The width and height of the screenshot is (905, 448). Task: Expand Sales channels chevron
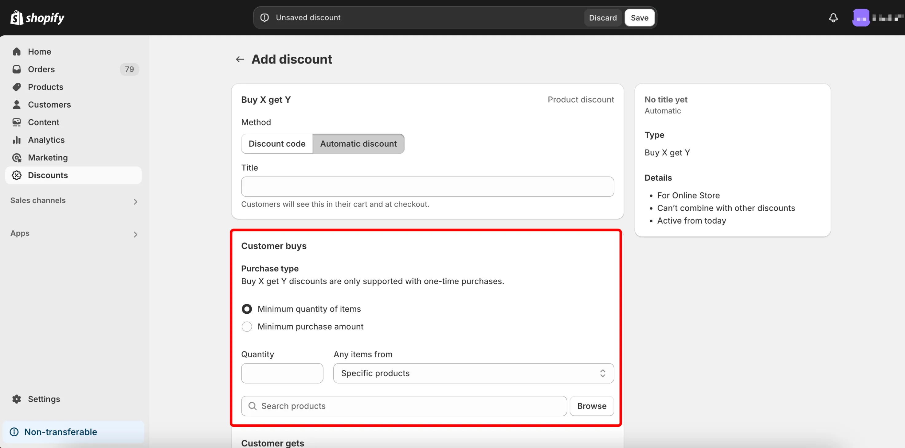[x=135, y=201]
